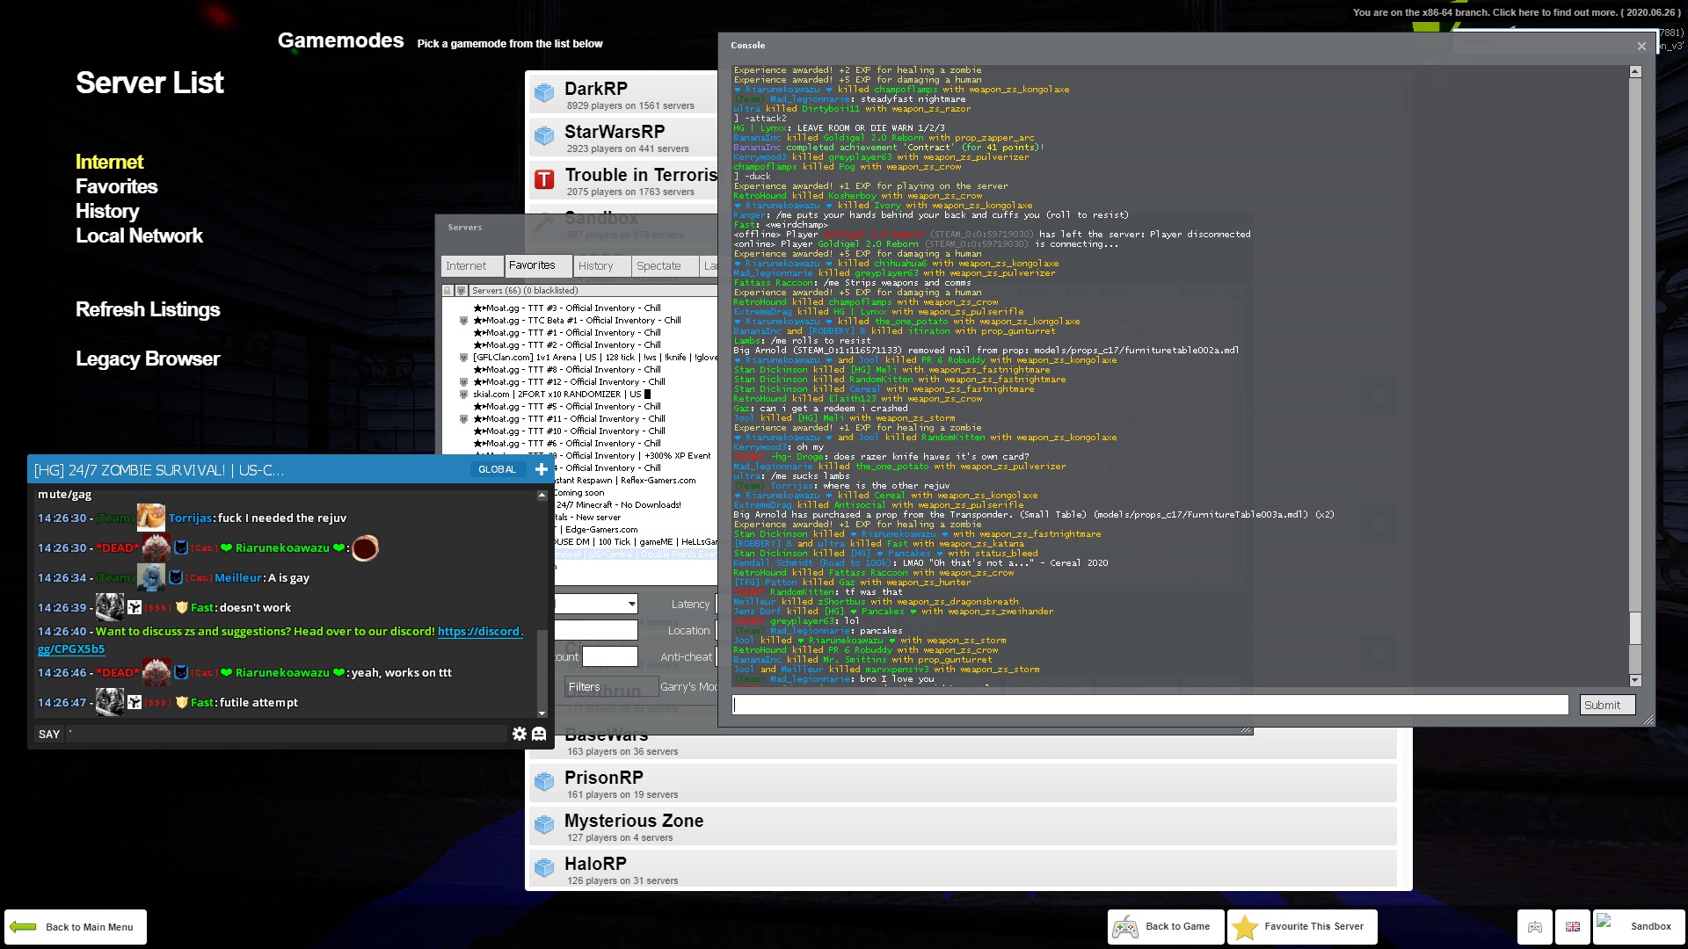Click the Filters button in Servers window

pyautogui.click(x=611, y=687)
